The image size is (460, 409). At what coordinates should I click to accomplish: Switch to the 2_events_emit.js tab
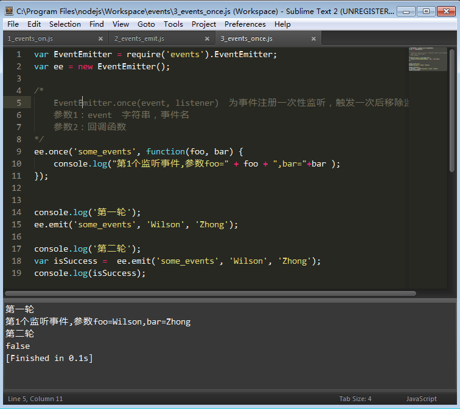[161, 38]
